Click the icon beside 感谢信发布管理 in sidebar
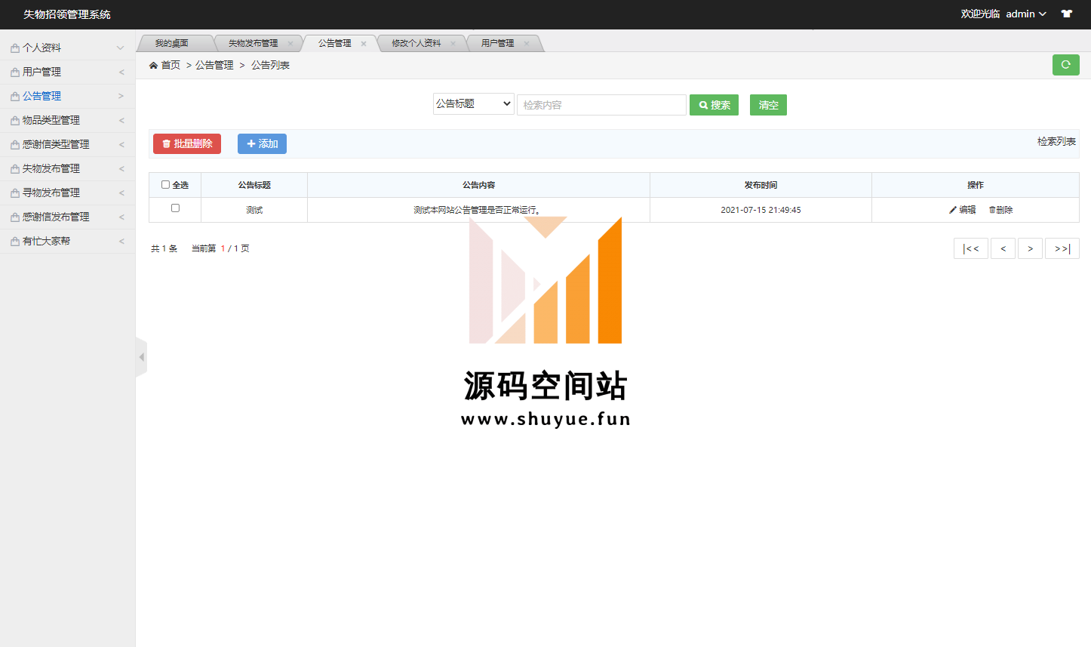 (15, 217)
